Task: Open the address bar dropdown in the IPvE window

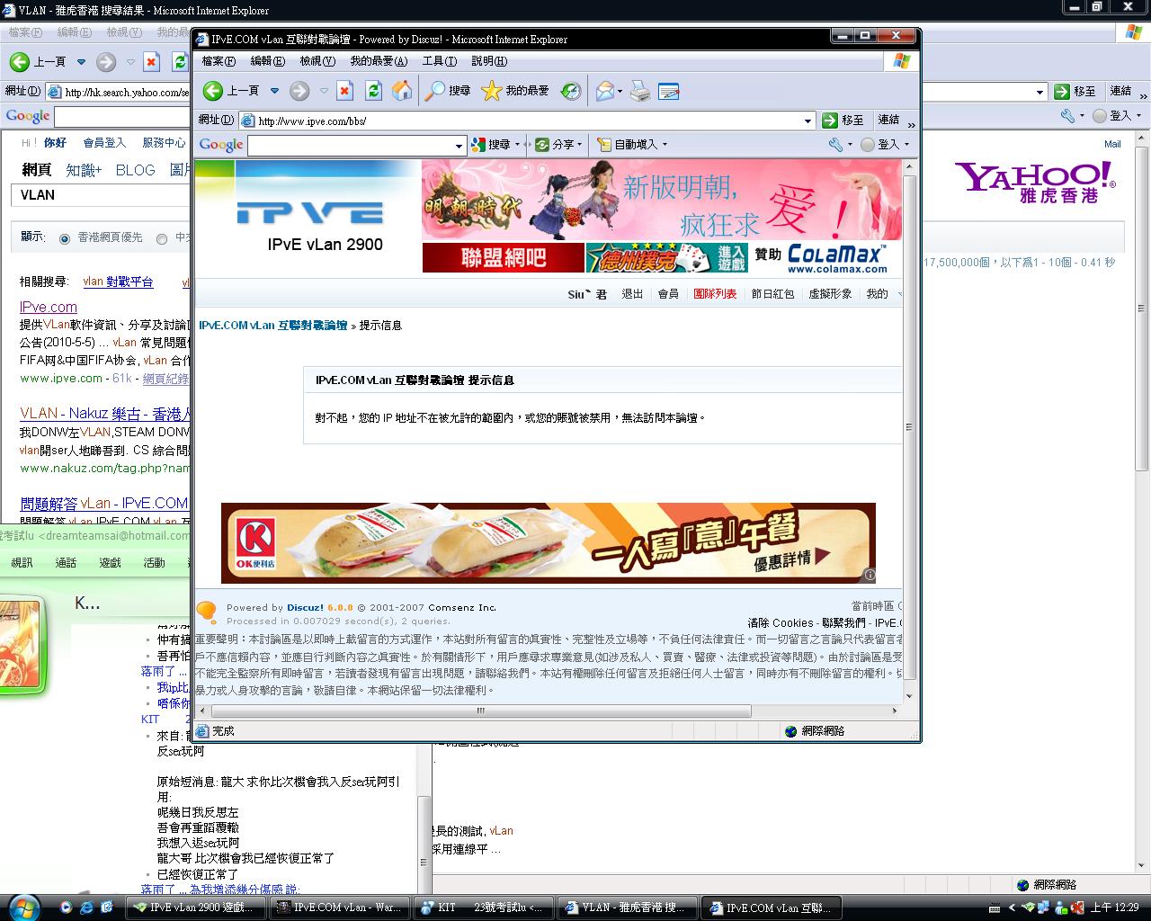Action: tap(807, 121)
